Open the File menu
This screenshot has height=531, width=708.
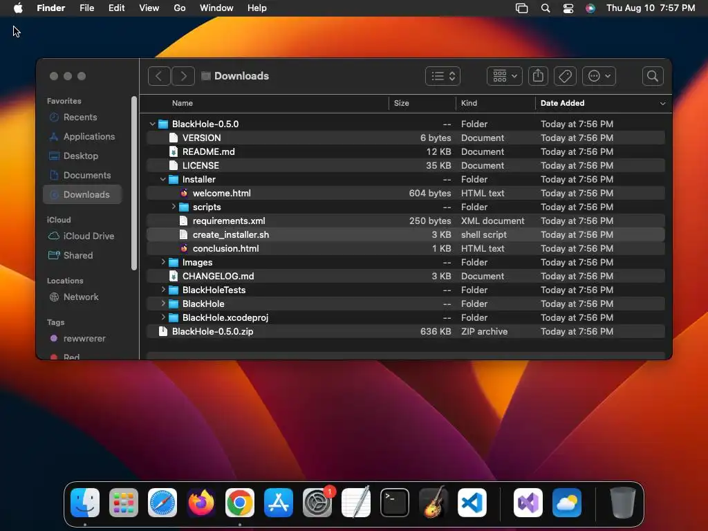[86, 8]
